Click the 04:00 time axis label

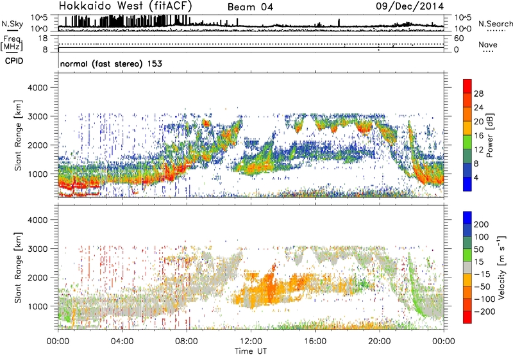click(122, 342)
